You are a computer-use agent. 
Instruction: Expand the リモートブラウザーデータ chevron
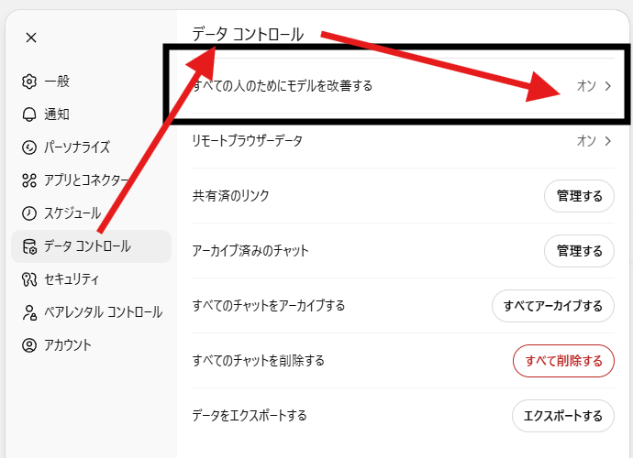[x=607, y=141]
